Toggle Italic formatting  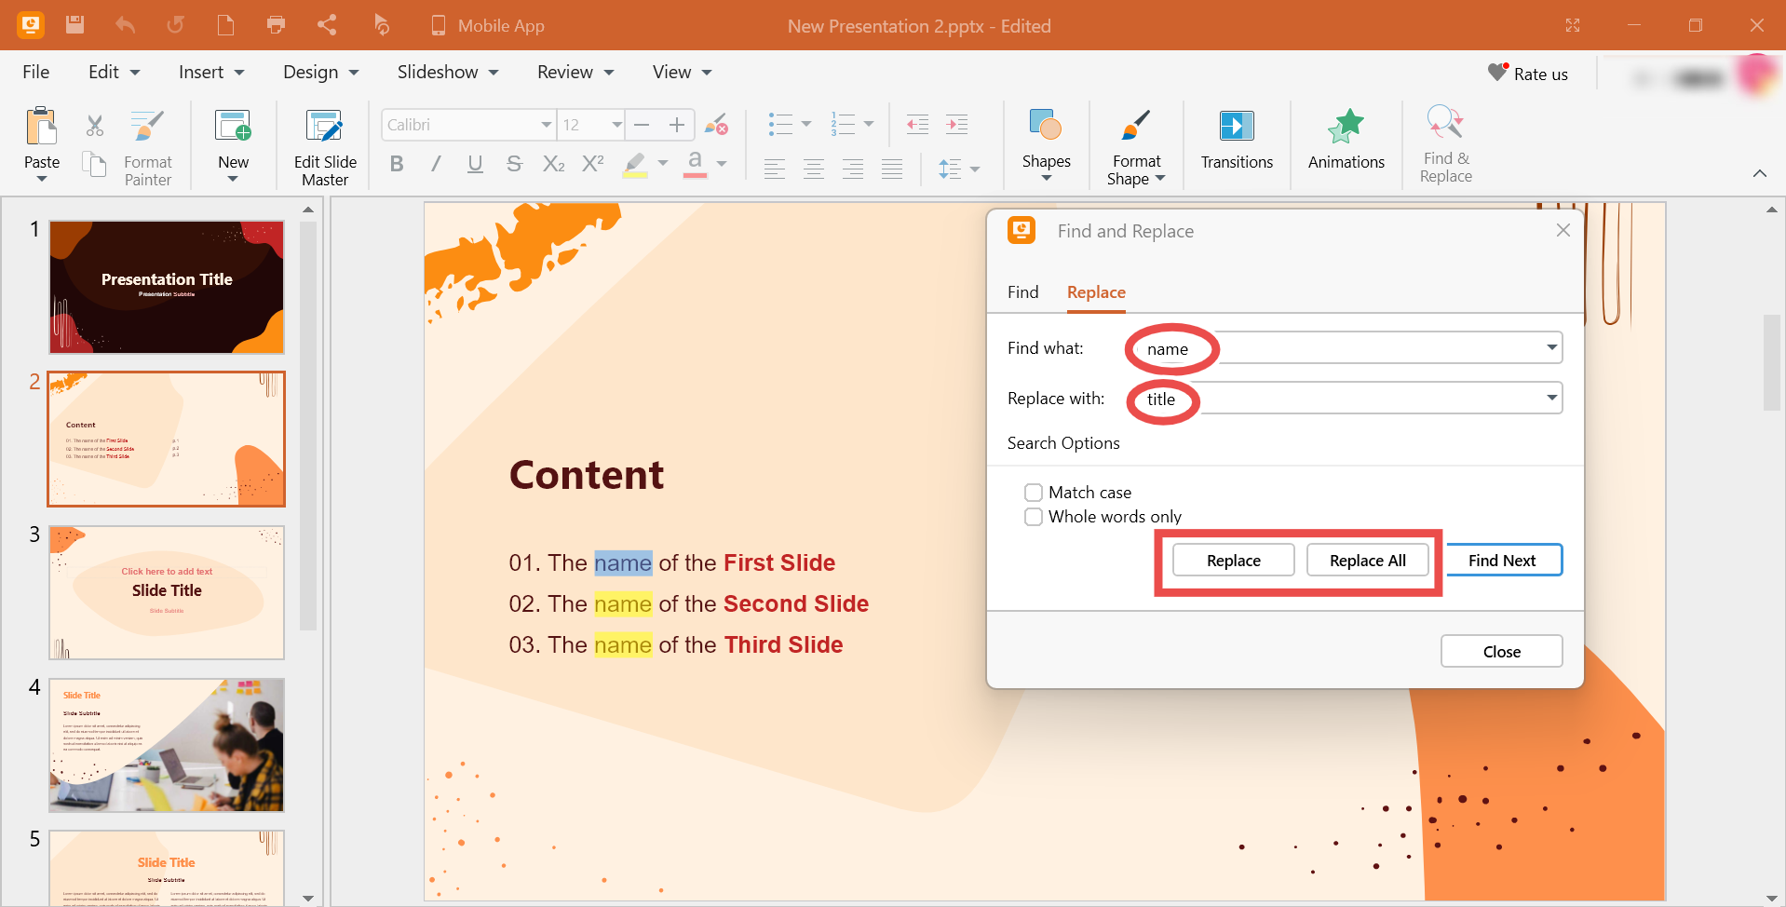[x=436, y=164]
